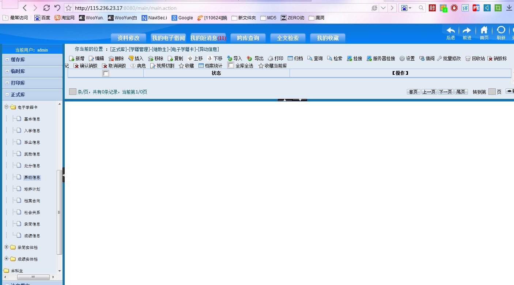This screenshot has width=514, height=285.
Task: Open 设置 settings gear
Action: [x=402, y=58]
